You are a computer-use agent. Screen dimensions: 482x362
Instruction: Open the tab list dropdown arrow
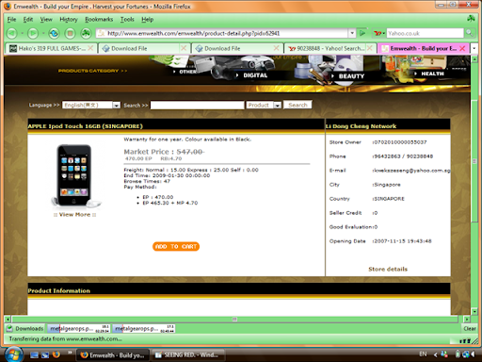point(474,48)
